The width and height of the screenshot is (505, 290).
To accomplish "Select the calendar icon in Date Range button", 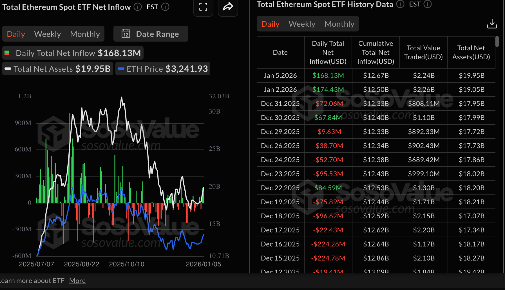I will coord(126,34).
